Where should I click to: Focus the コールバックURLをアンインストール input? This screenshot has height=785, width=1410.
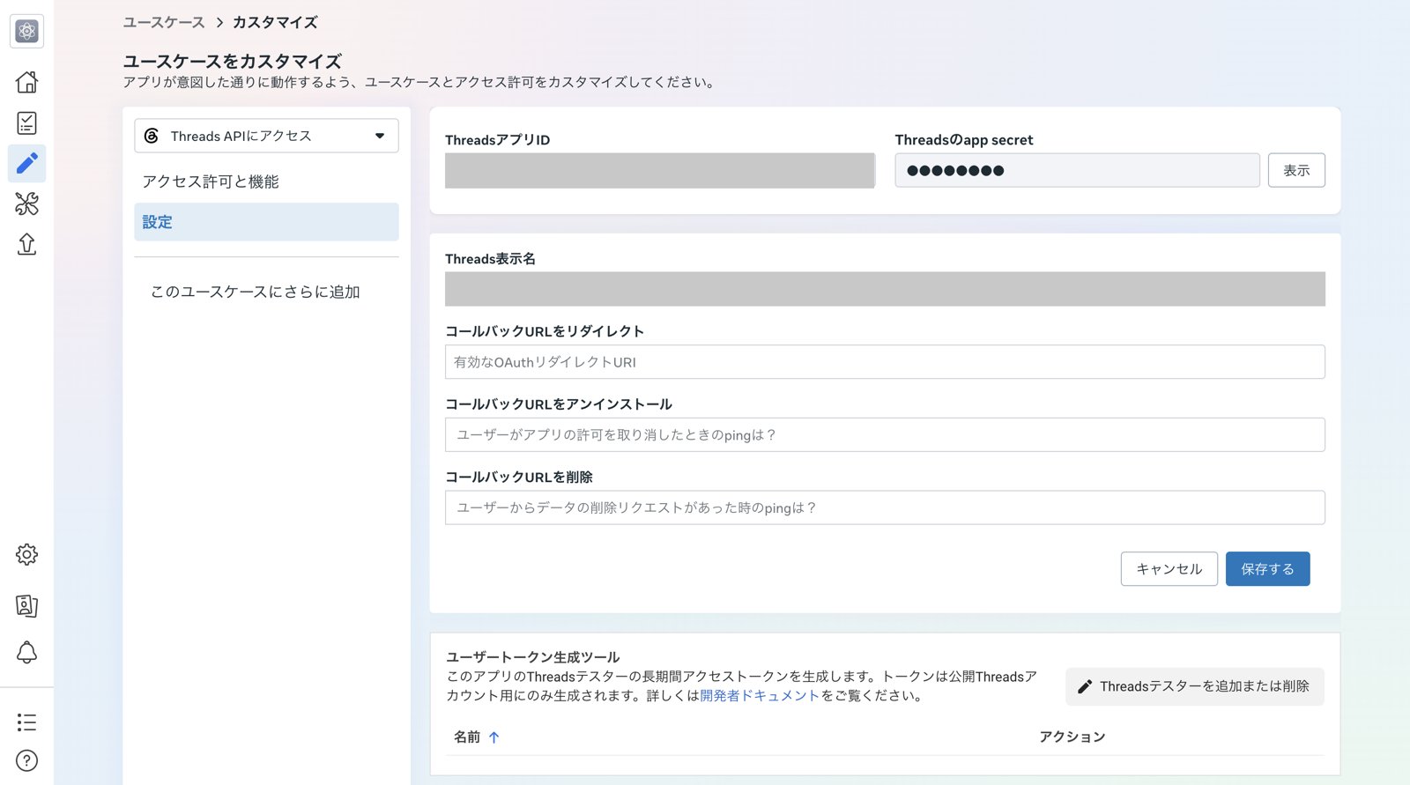[x=885, y=435]
